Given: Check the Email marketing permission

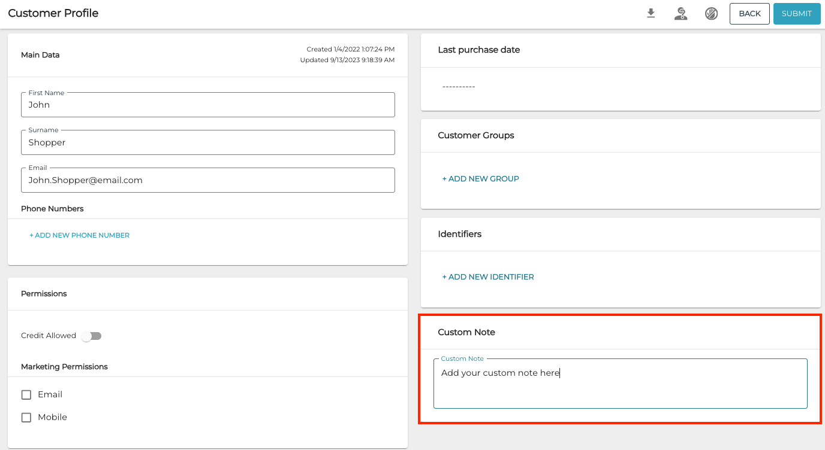Looking at the screenshot, I should [x=26, y=394].
